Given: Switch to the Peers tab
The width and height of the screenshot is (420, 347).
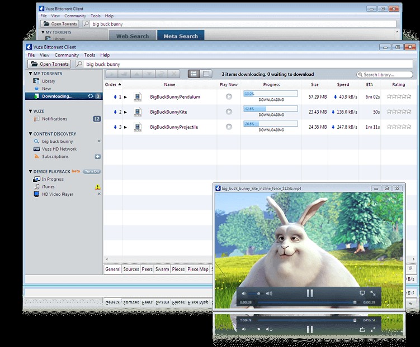Looking at the screenshot, I should point(147,269).
